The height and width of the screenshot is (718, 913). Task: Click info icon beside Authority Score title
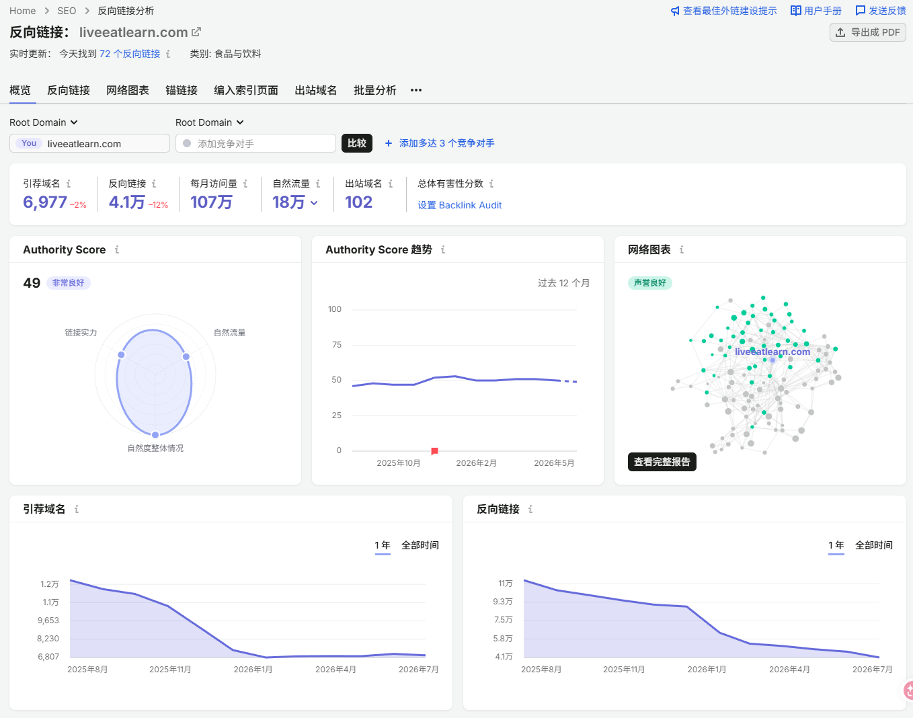[117, 249]
